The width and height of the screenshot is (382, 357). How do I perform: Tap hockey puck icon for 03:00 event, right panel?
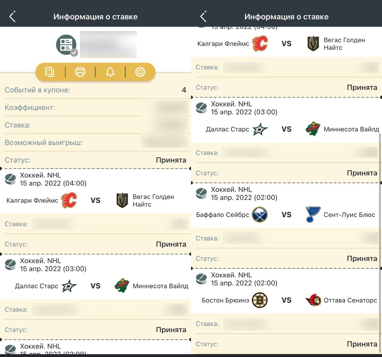[x=201, y=108]
